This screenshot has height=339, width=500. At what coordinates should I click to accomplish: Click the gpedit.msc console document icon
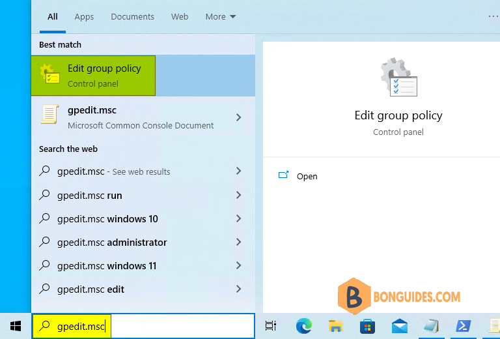pos(49,114)
